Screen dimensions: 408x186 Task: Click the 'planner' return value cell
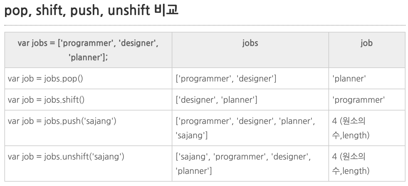[367, 78]
